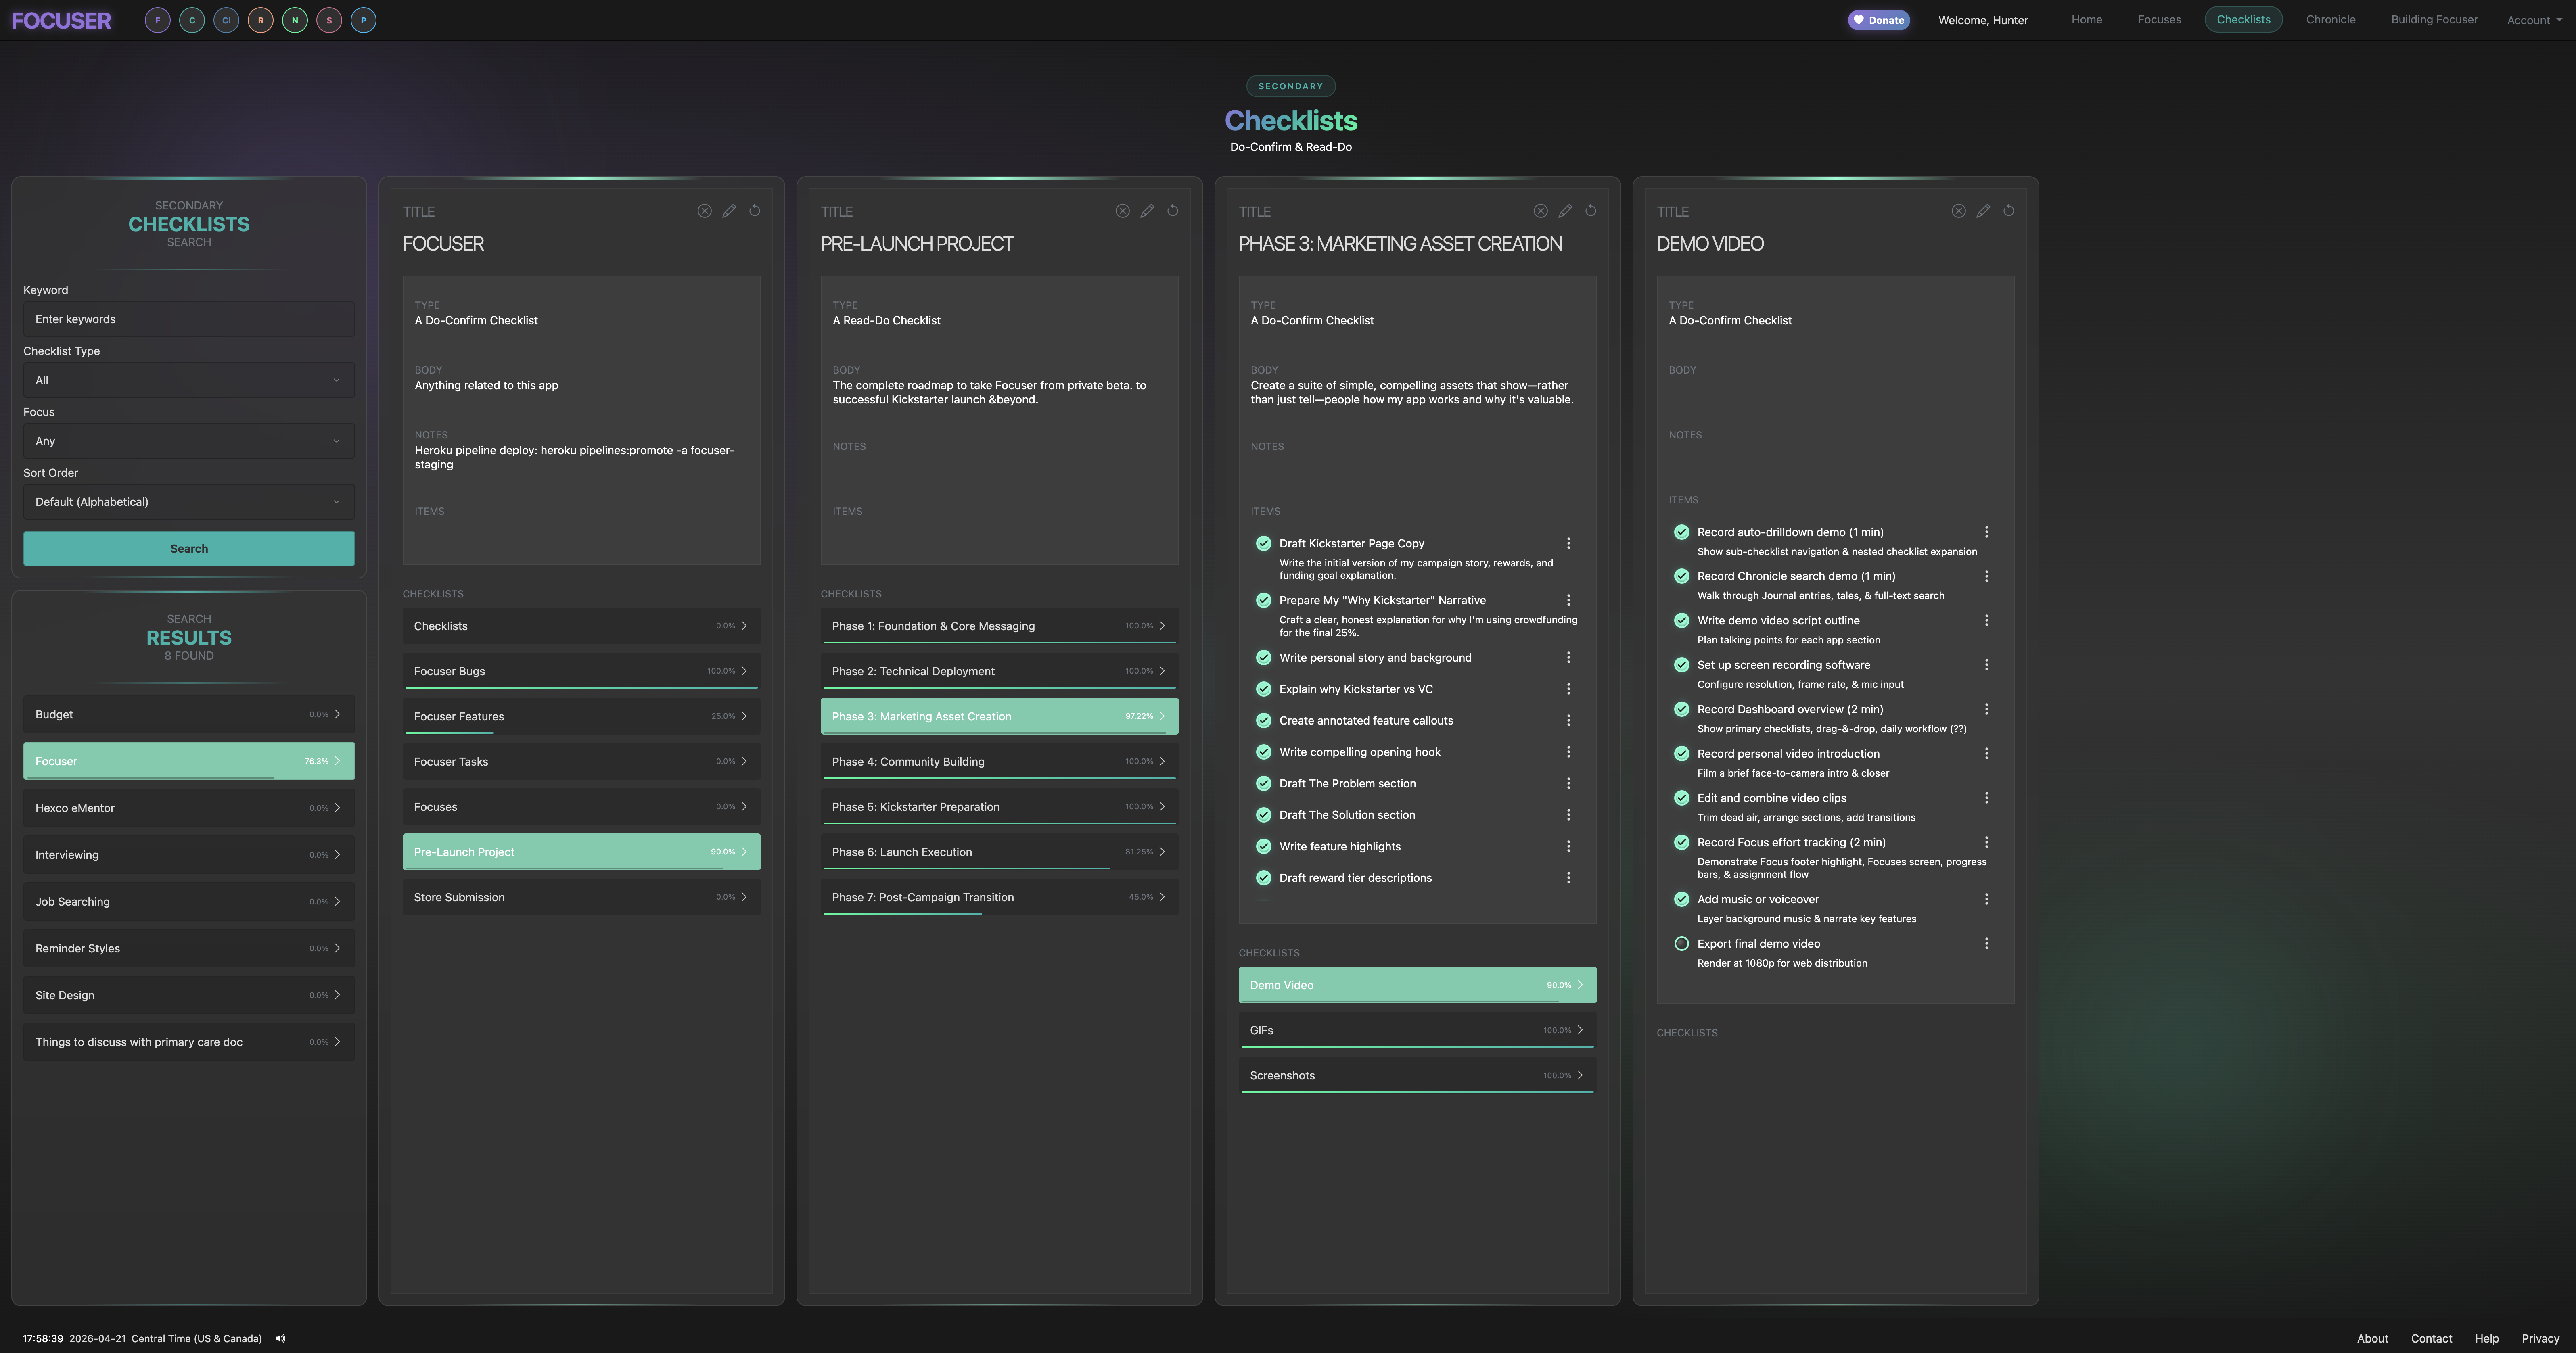Close the Demo Video panel

coord(1959,211)
